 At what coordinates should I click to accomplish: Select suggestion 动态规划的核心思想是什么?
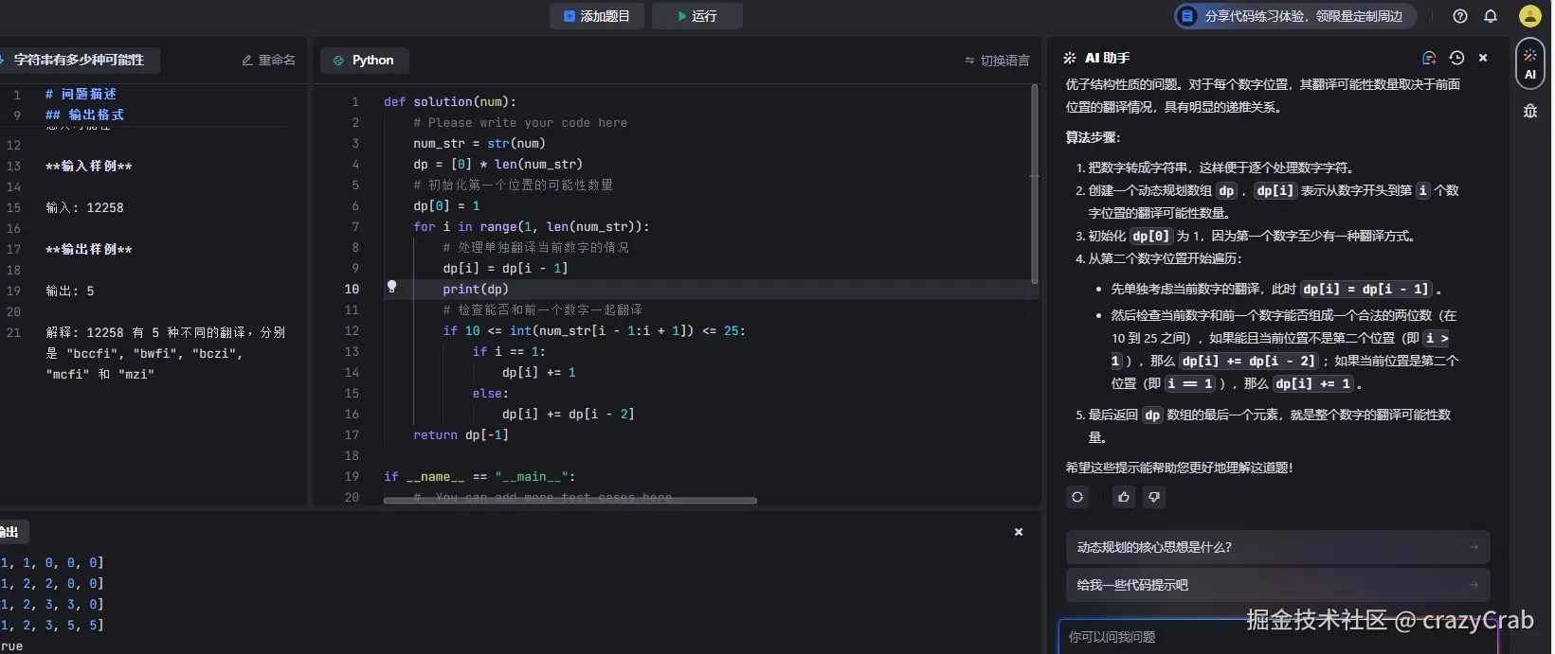click(1277, 547)
